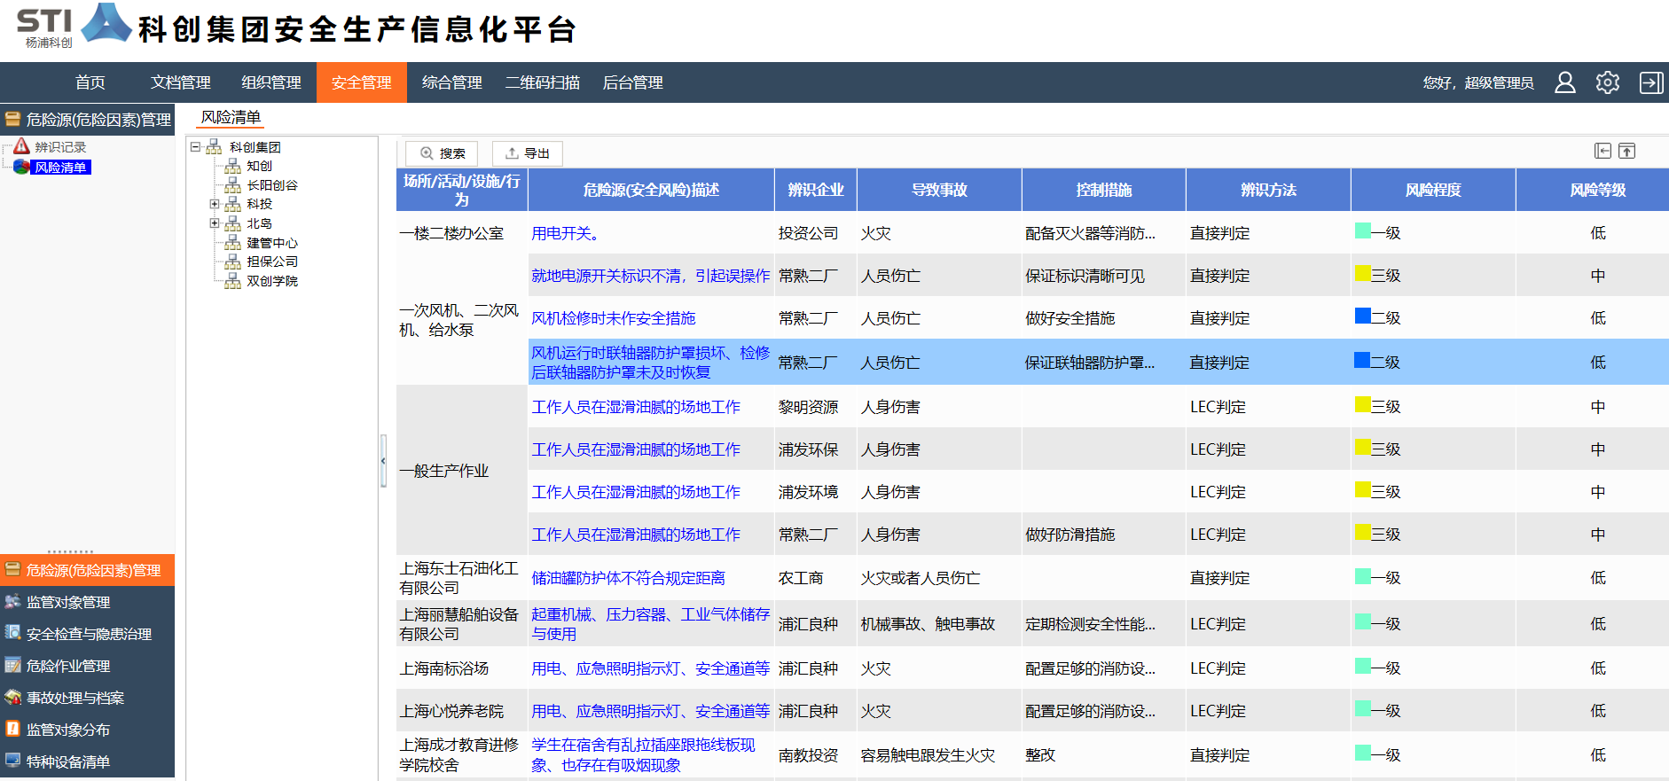Image resolution: width=1669 pixels, height=781 pixels.
Task: Toggle the vertical splitter collapse handle
Action: coord(383,461)
